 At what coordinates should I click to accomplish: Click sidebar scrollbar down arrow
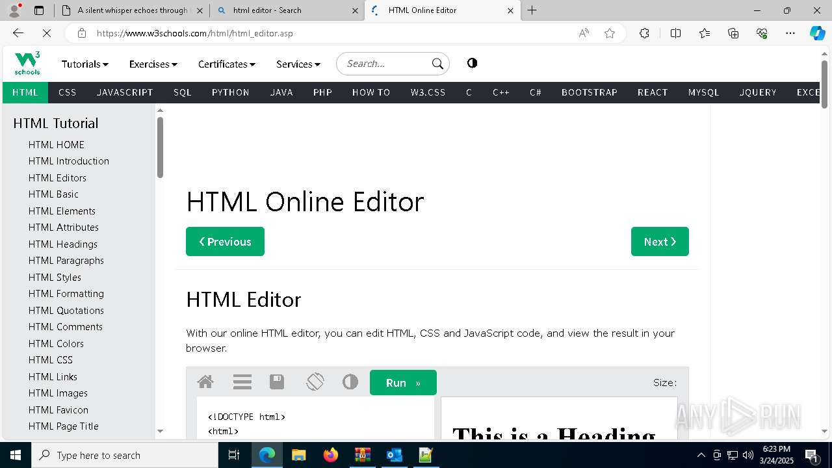pyautogui.click(x=160, y=431)
